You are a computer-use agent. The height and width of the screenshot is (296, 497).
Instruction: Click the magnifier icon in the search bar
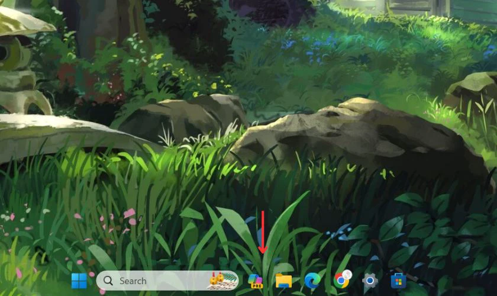coord(108,281)
